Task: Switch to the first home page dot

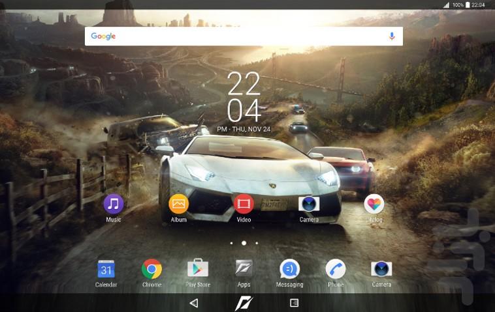Action: tap(231, 243)
